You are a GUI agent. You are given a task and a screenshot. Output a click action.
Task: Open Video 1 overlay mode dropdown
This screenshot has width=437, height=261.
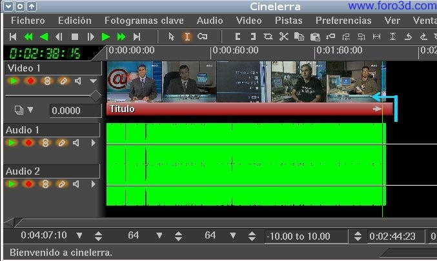point(30,110)
